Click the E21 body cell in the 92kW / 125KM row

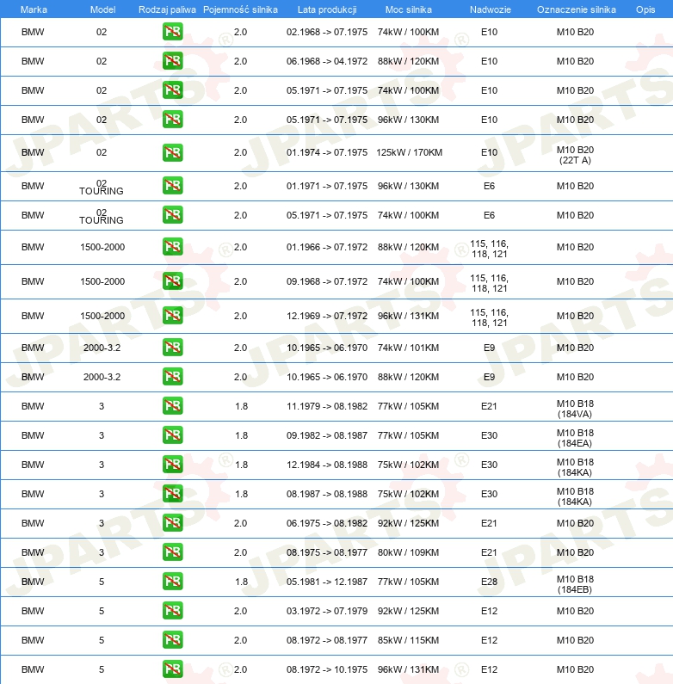click(x=489, y=523)
